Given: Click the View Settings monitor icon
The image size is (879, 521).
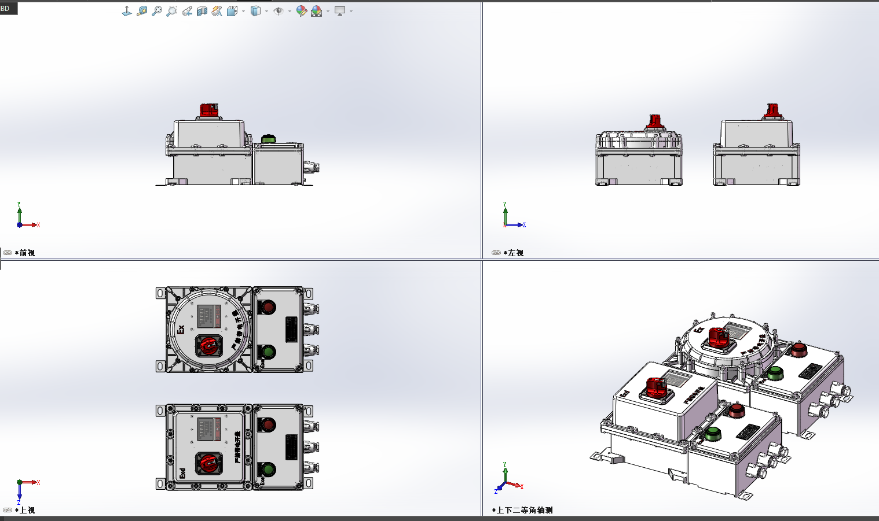Looking at the screenshot, I should (x=340, y=11).
